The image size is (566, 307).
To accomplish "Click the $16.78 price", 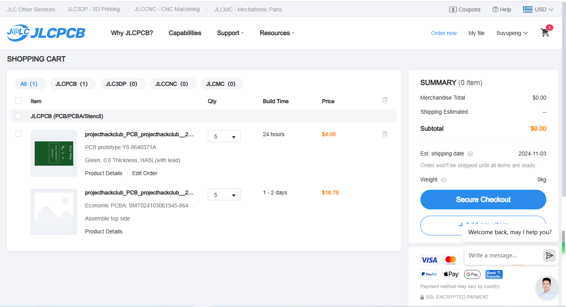I will point(330,192).
